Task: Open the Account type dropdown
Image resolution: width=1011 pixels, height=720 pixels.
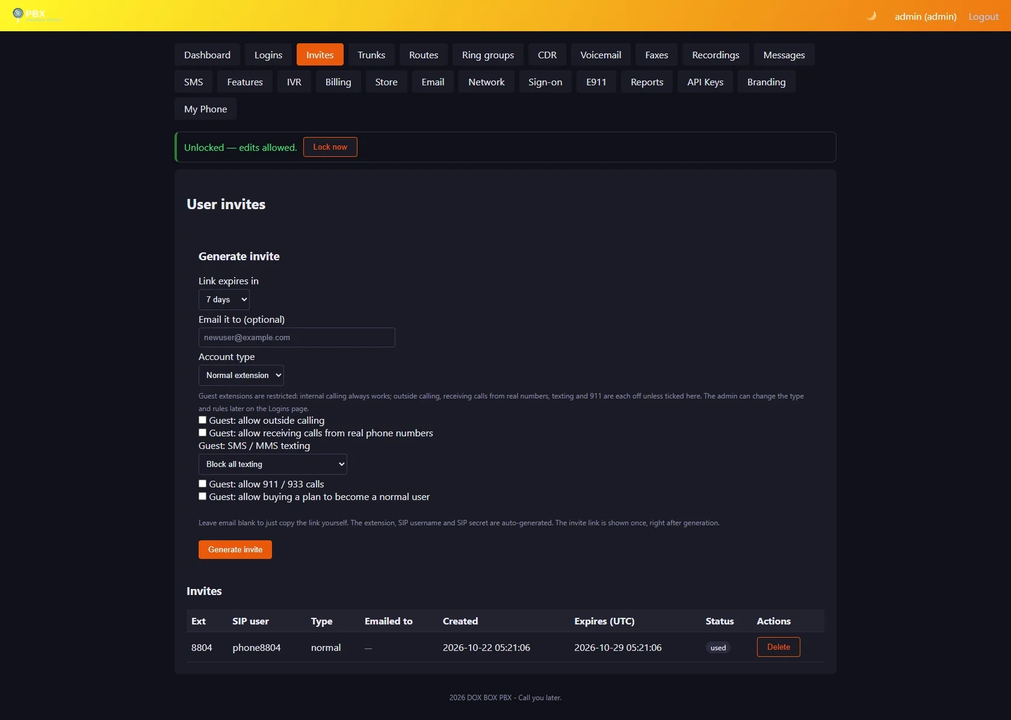Action: click(241, 375)
